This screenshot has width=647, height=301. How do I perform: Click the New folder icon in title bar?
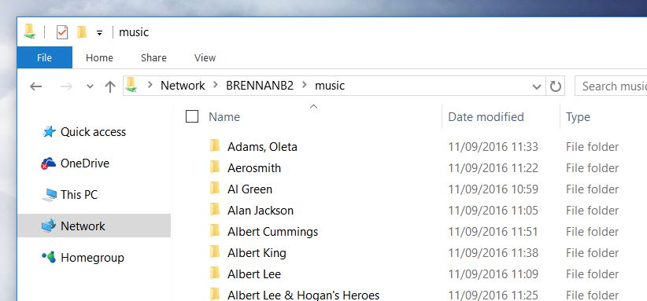[x=82, y=32]
